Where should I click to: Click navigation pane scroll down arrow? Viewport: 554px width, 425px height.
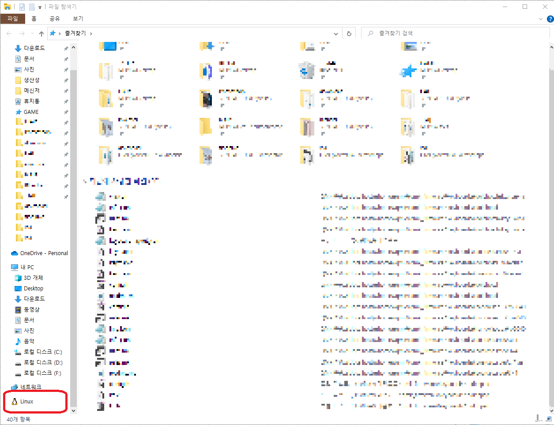point(73,410)
